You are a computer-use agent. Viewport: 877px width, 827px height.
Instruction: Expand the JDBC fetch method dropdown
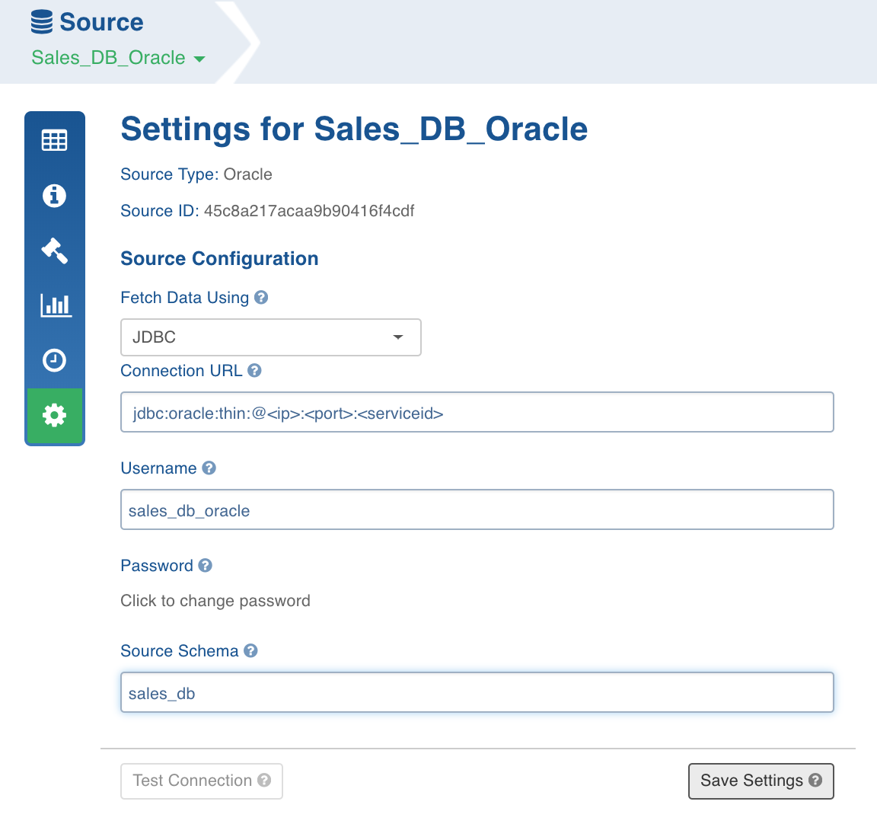point(271,337)
